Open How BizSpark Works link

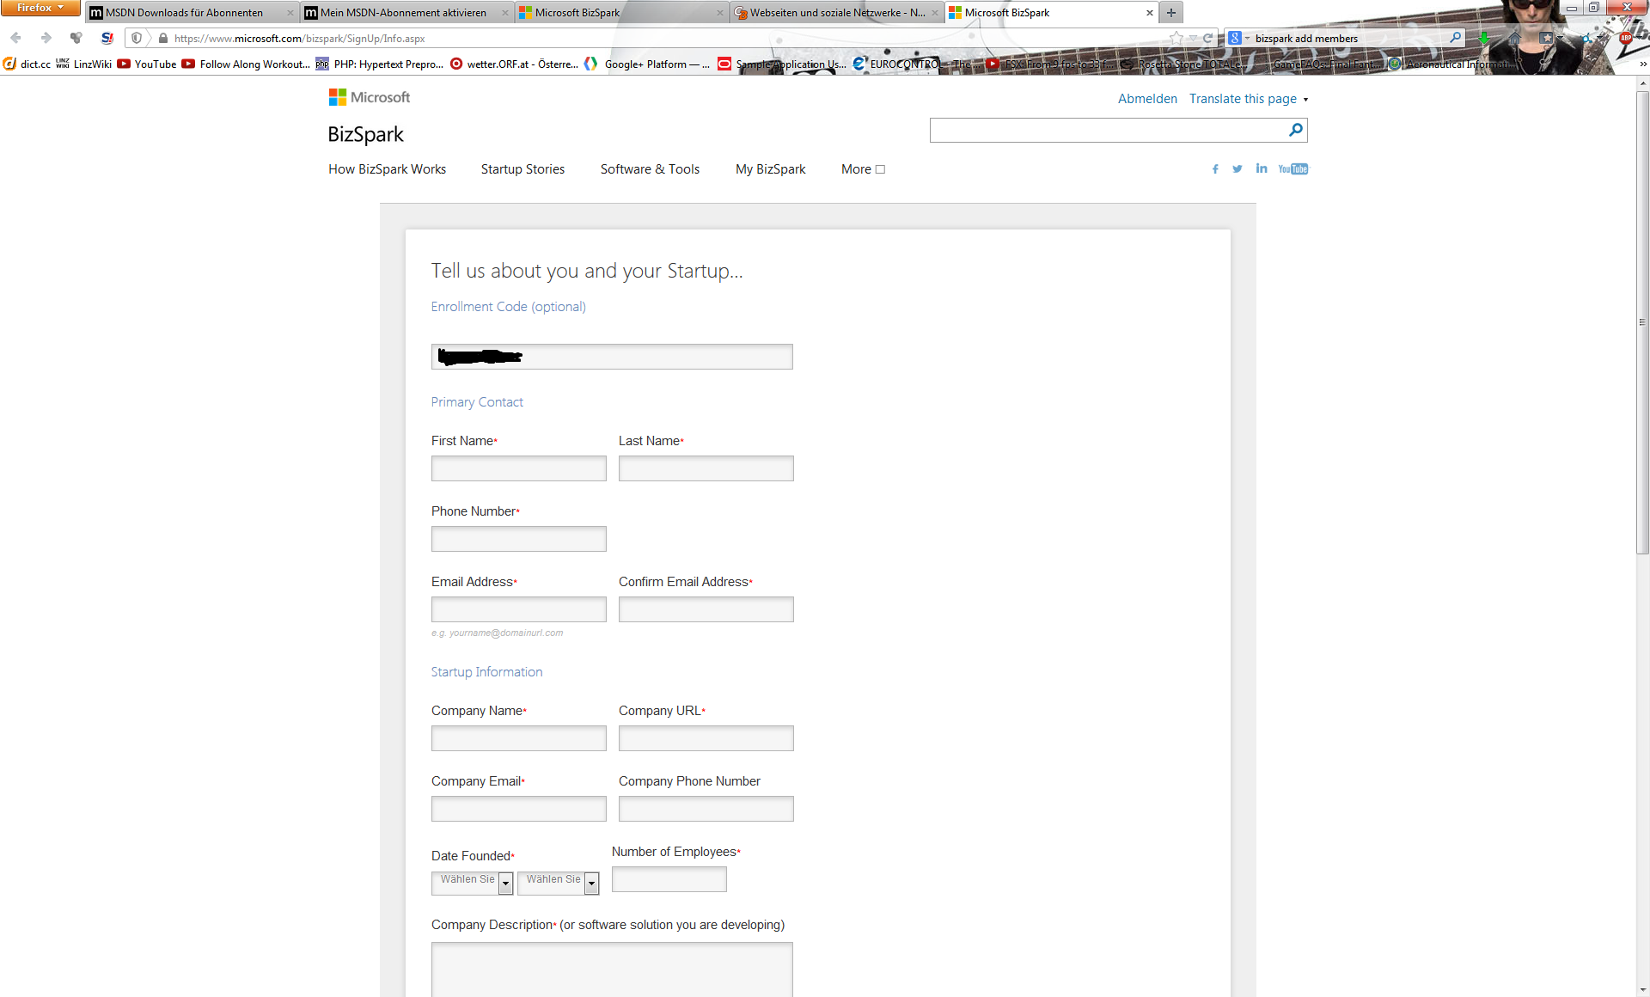(387, 169)
